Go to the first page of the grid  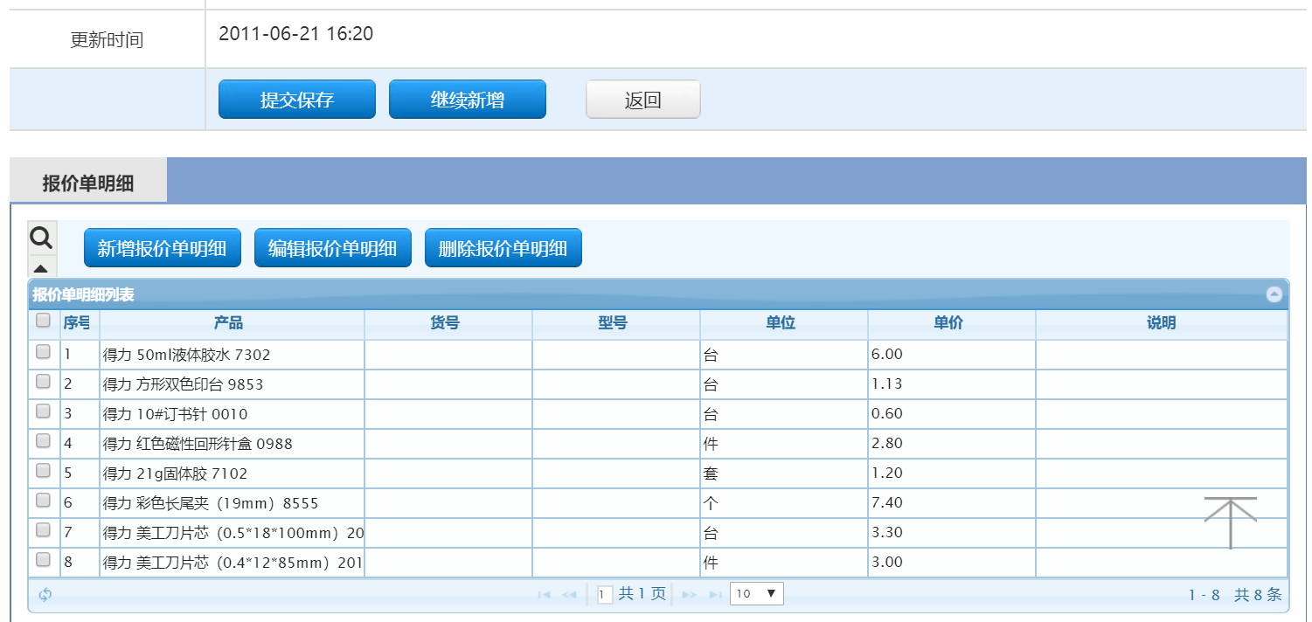tap(544, 594)
